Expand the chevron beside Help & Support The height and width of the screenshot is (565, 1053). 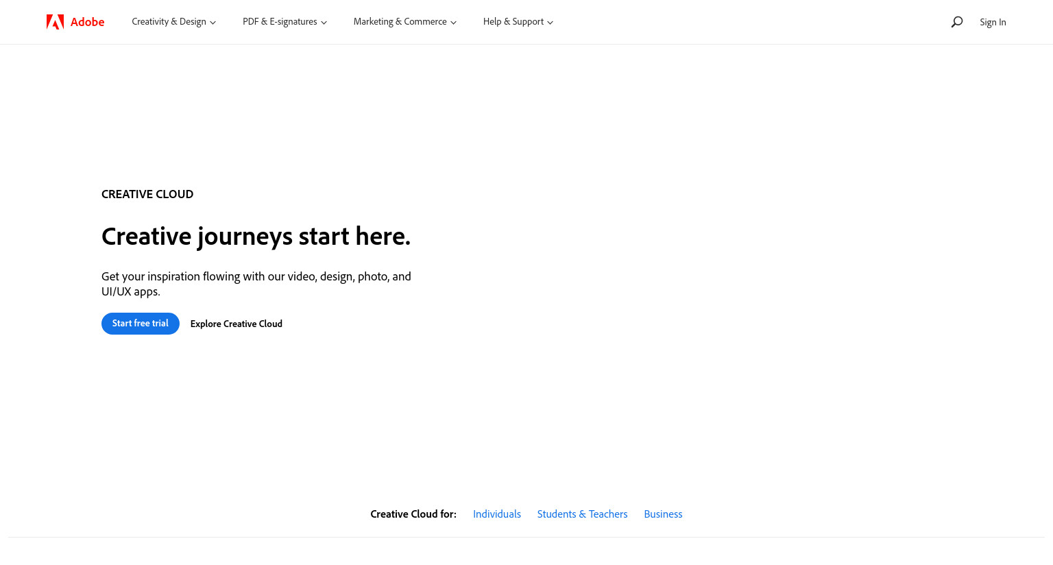point(550,23)
